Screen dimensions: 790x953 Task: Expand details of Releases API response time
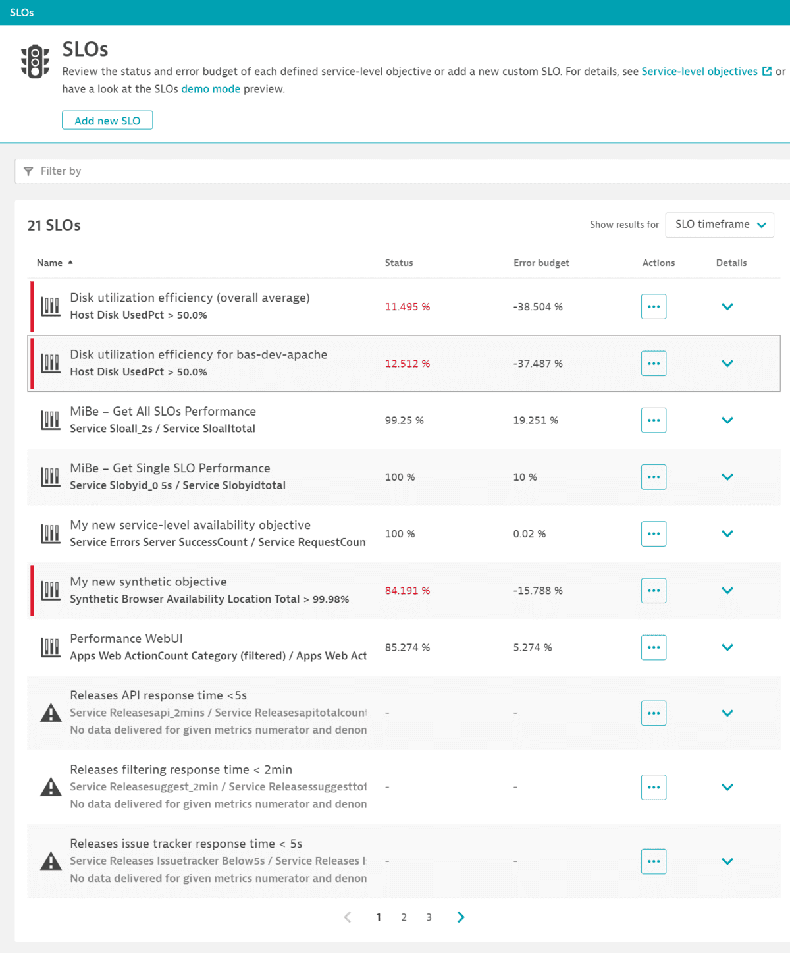(727, 713)
